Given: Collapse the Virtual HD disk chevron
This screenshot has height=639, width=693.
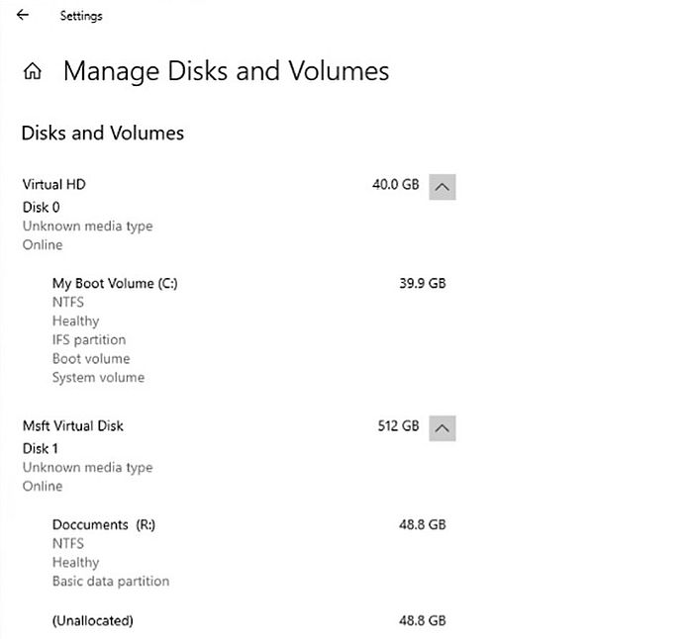Looking at the screenshot, I should point(443,186).
